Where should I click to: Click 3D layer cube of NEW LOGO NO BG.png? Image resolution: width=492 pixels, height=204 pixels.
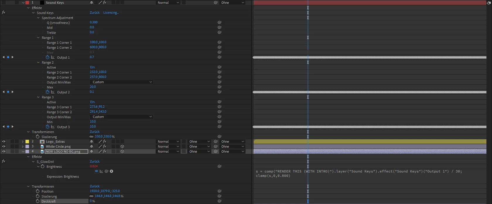[x=122, y=151]
